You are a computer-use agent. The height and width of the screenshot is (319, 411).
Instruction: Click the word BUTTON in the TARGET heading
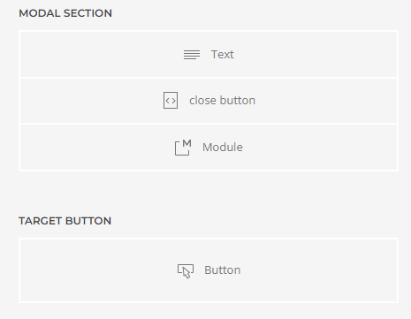coord(88,221)
